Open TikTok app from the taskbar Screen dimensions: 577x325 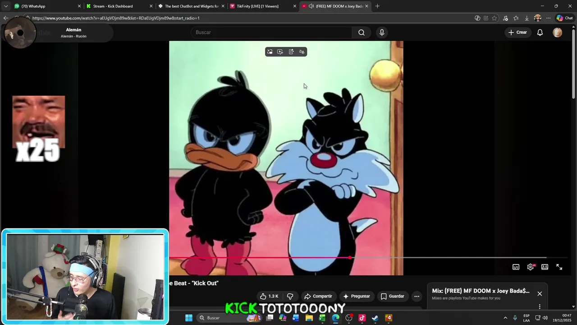coord(362,318)
